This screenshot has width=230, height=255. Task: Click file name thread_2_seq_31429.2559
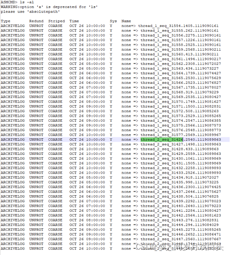(x=181, y=154)
